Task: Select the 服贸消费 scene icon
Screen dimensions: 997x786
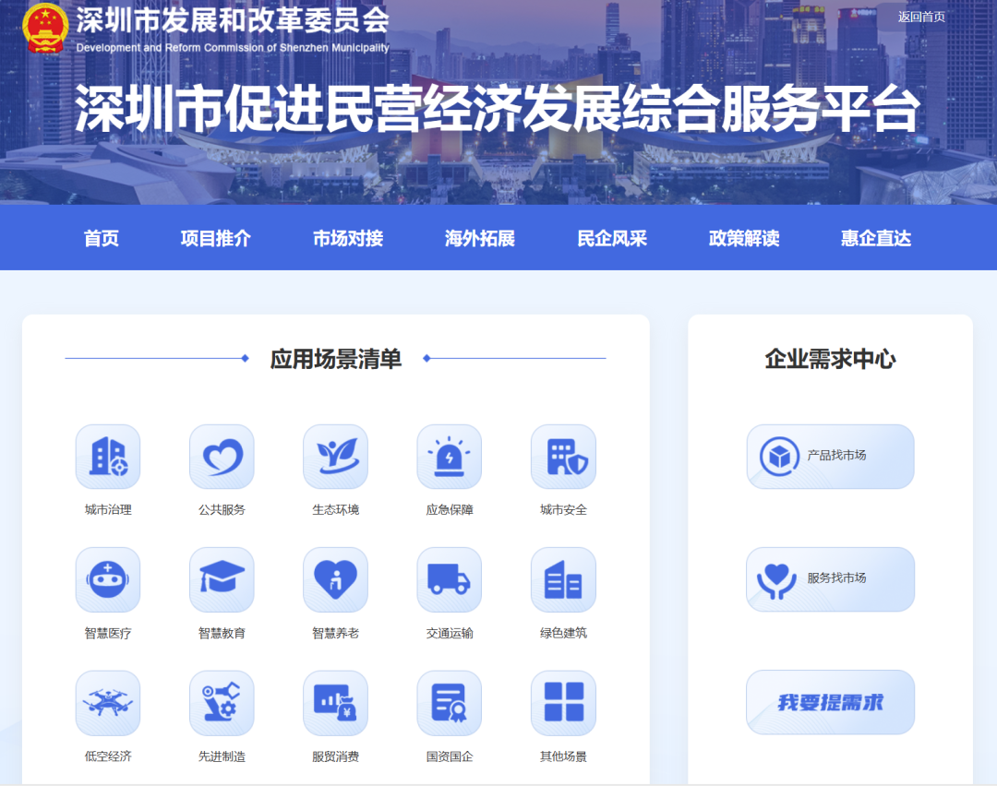Action: pos(335,702)
